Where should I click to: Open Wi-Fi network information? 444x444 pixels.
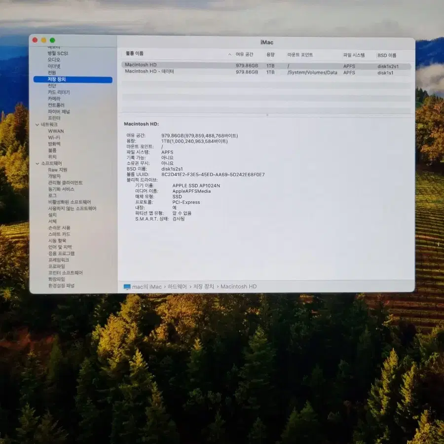(x=54, y=138)
